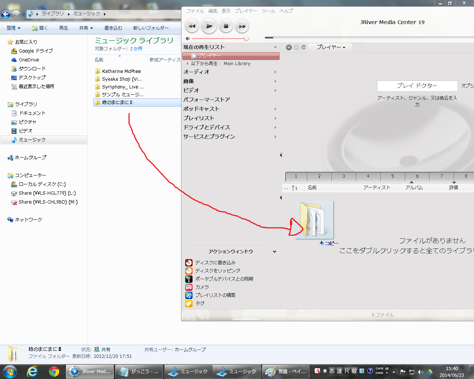Click the Play button in JRiver
This screenshot has height=379, width=474.
[209, 26]
